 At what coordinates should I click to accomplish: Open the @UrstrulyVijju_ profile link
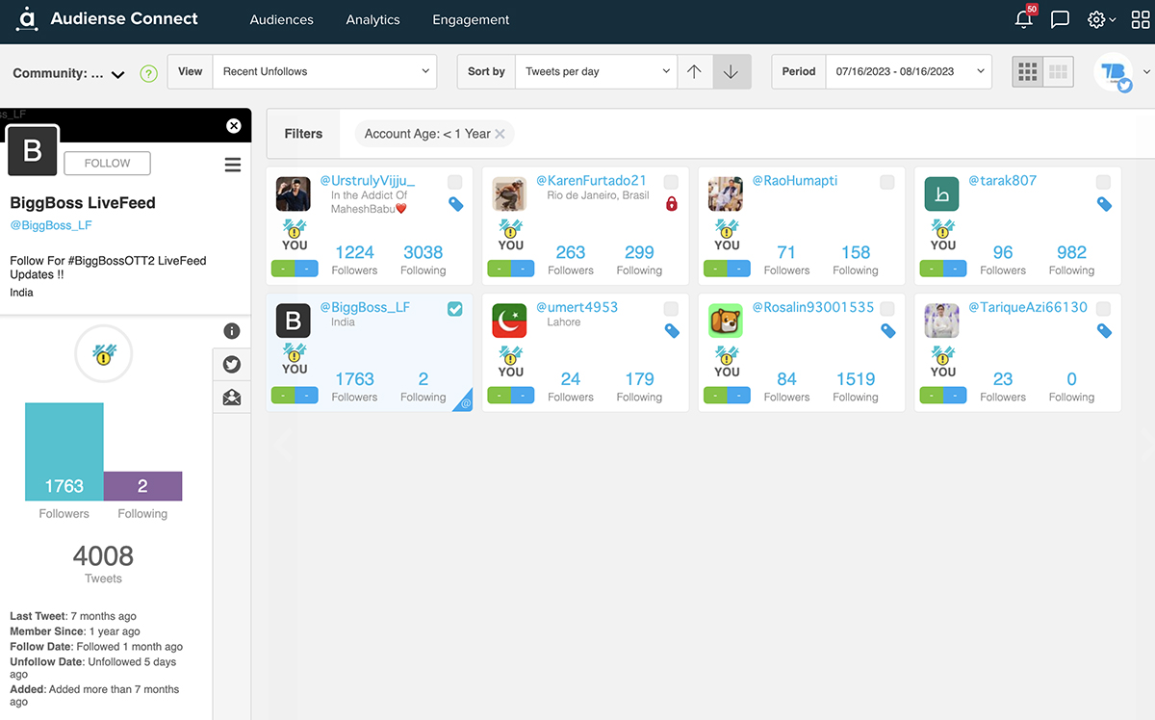pyautogui.click(x=367, y=180)
